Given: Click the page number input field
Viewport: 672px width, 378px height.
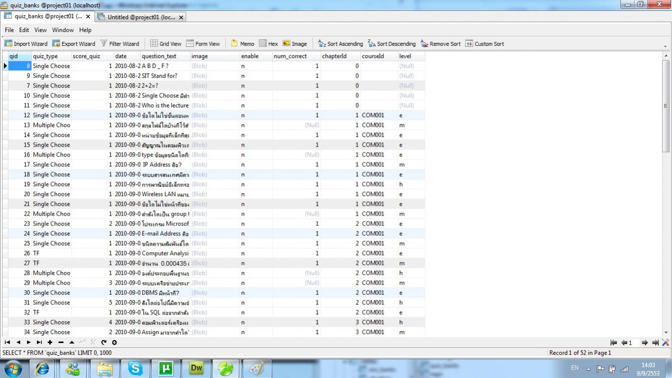Looking at the screenshot, I should [634, 343].
